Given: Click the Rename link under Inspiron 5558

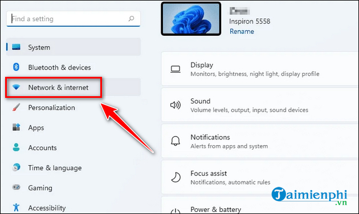Looking at the screenshot, I should tap(242, 31).
